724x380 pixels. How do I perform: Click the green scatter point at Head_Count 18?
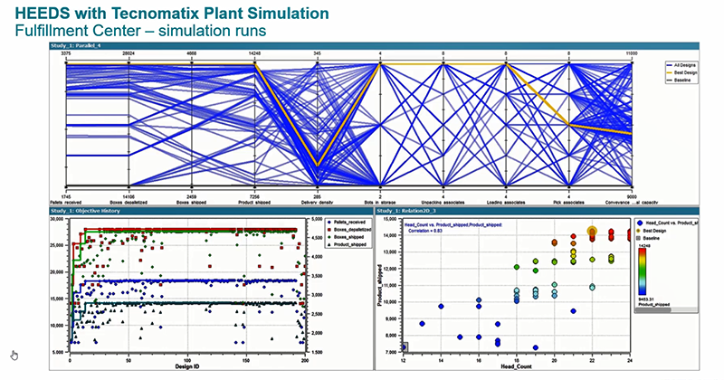[x=517, y=267]
